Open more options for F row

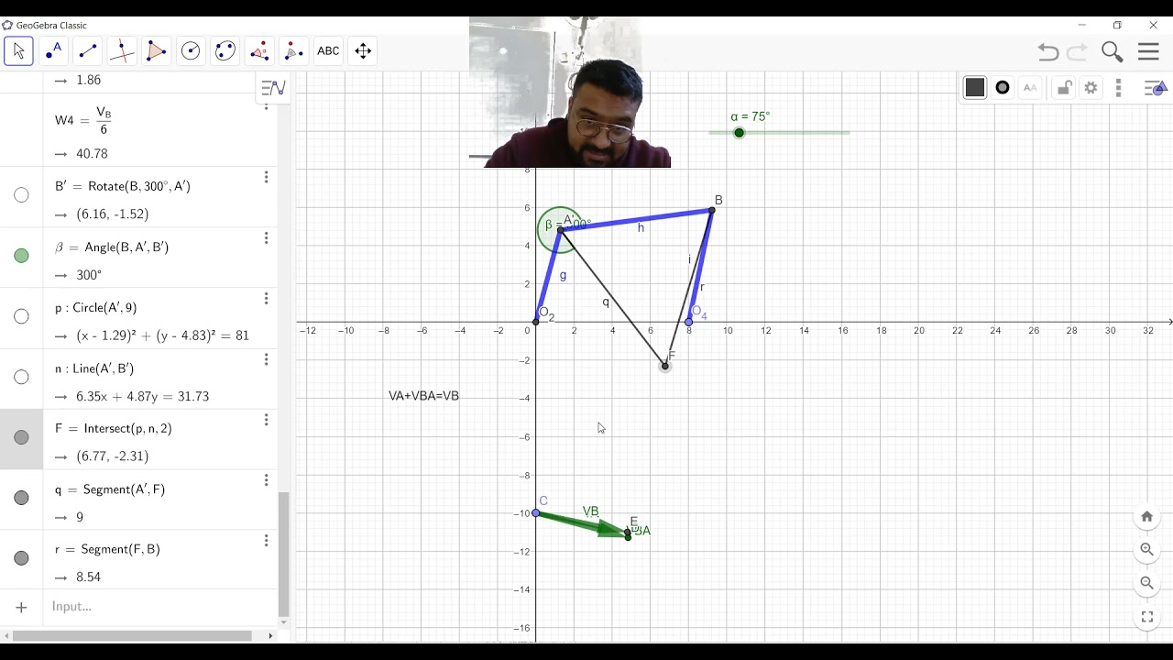coord(266,420)
